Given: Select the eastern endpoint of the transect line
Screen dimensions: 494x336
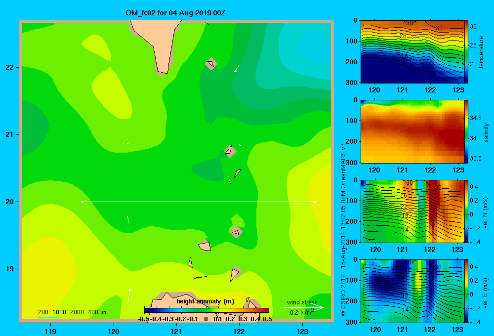Looking at the screenshot, I should tap(315, 202).
